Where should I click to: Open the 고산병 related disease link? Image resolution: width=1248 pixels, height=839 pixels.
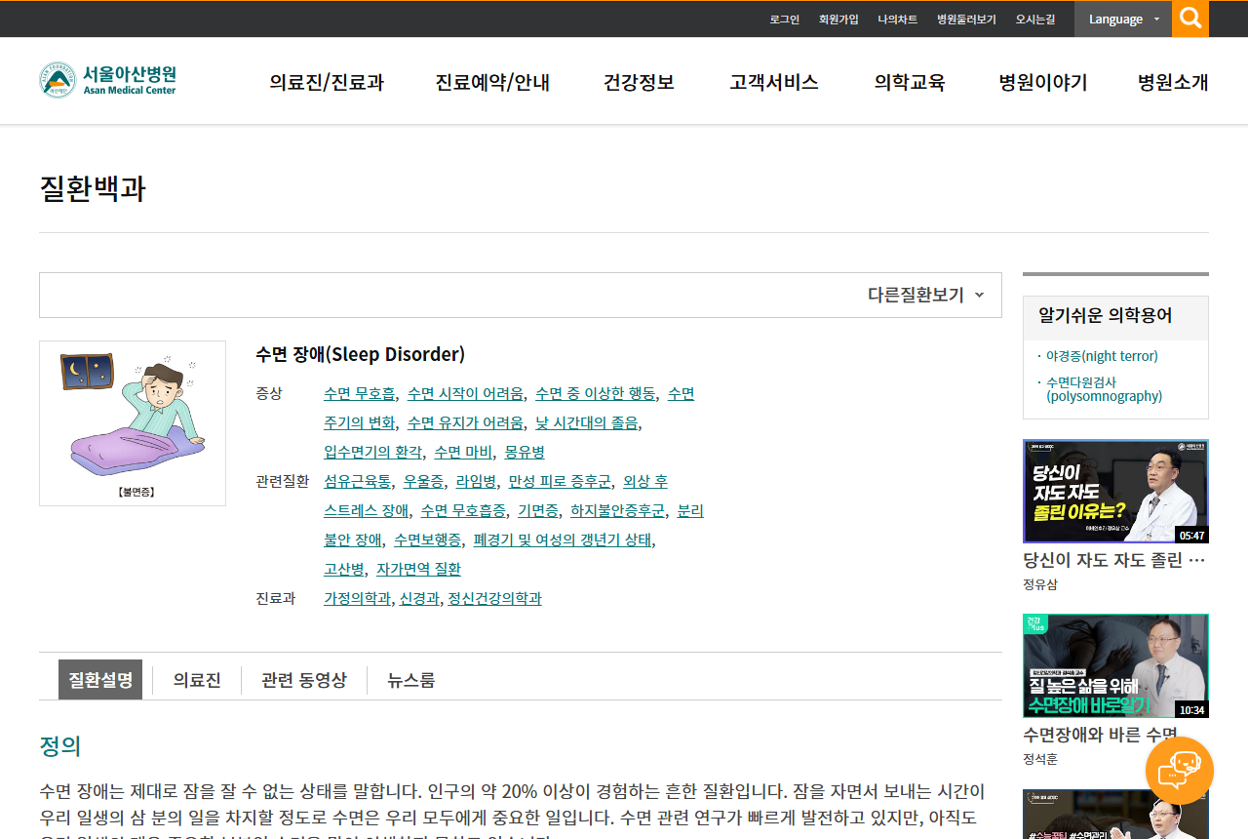(344, 570)
